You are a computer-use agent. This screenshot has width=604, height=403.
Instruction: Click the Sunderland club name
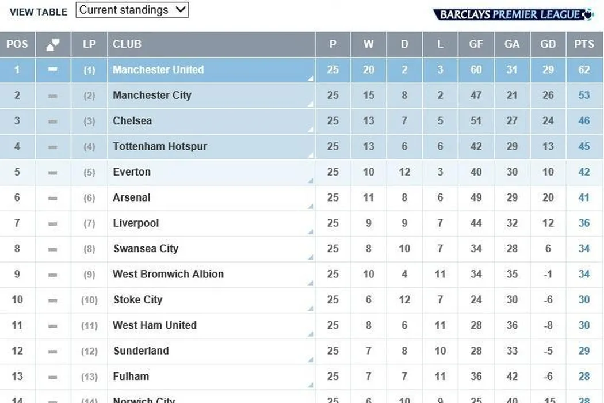pos(141,351)
